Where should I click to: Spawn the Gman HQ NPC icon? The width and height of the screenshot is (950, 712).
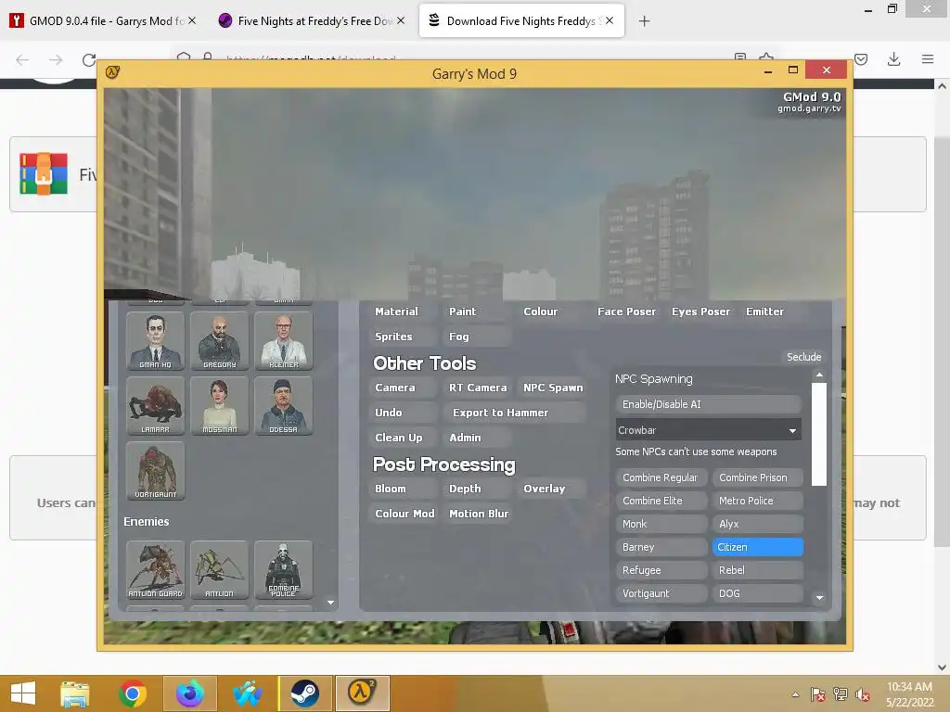[x=155, y=341]
